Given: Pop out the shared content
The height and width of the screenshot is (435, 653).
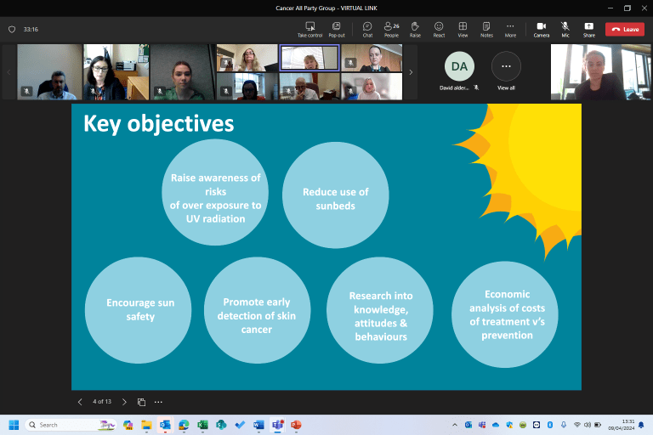Looking at the screenshot, I should [337, 30].
